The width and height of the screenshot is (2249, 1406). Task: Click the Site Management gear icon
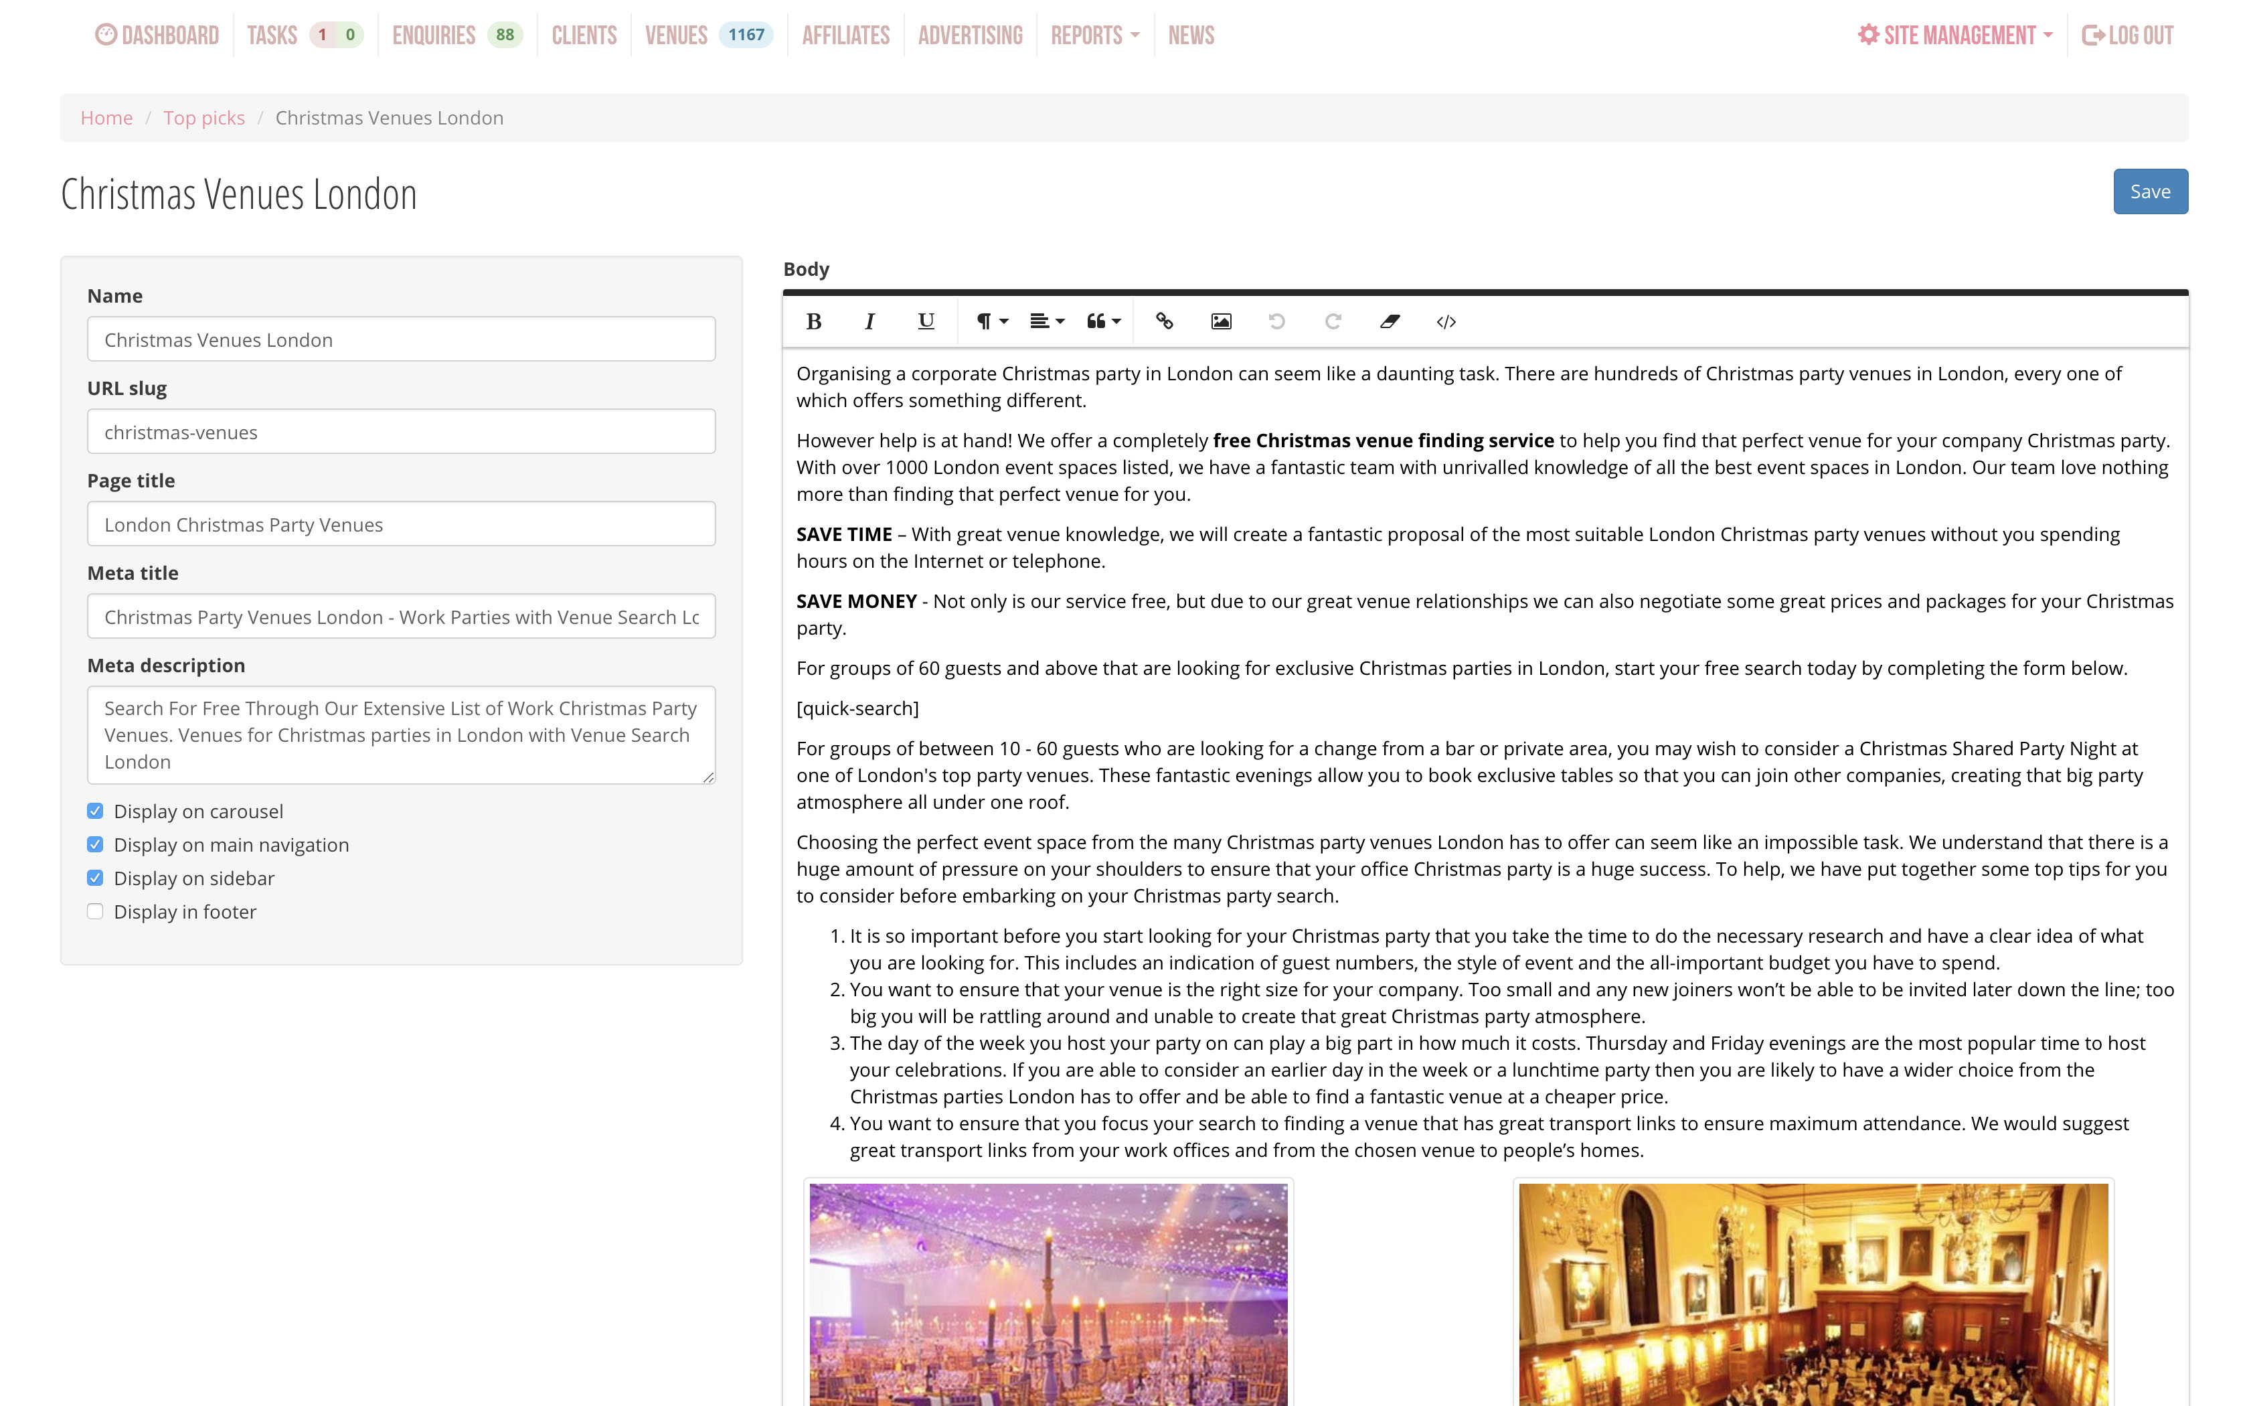pyautogui.click(x=1868, y=34)
